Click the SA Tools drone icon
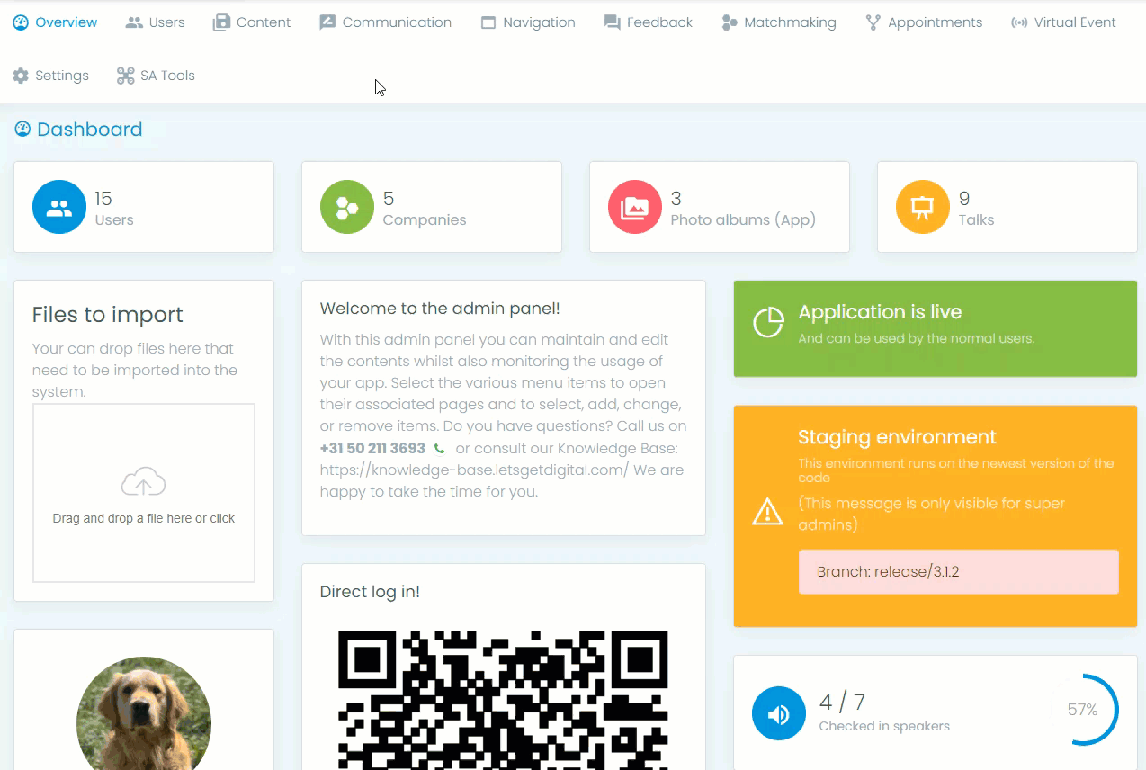The width and height of the screenshot is (1146, 770). click(x=126, y=76)
